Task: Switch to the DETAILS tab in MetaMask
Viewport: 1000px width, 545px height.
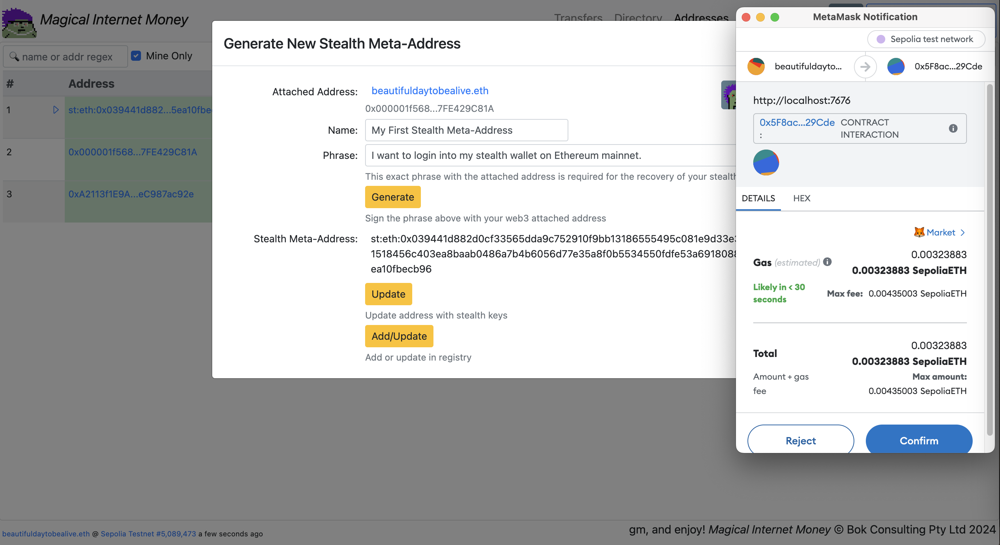Action: (758, 198)
